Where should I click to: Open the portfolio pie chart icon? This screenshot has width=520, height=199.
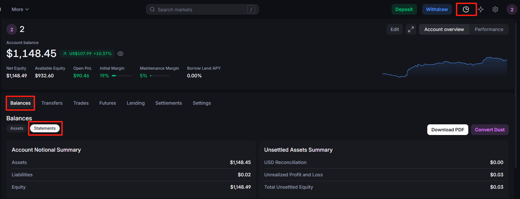pos(466,9)
